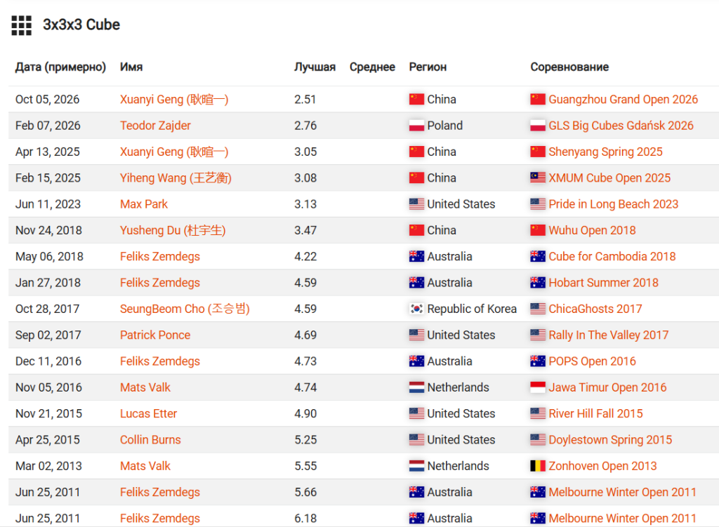Click the Poland flag in the Region column
719x527 pixels.
coord(417,126)
